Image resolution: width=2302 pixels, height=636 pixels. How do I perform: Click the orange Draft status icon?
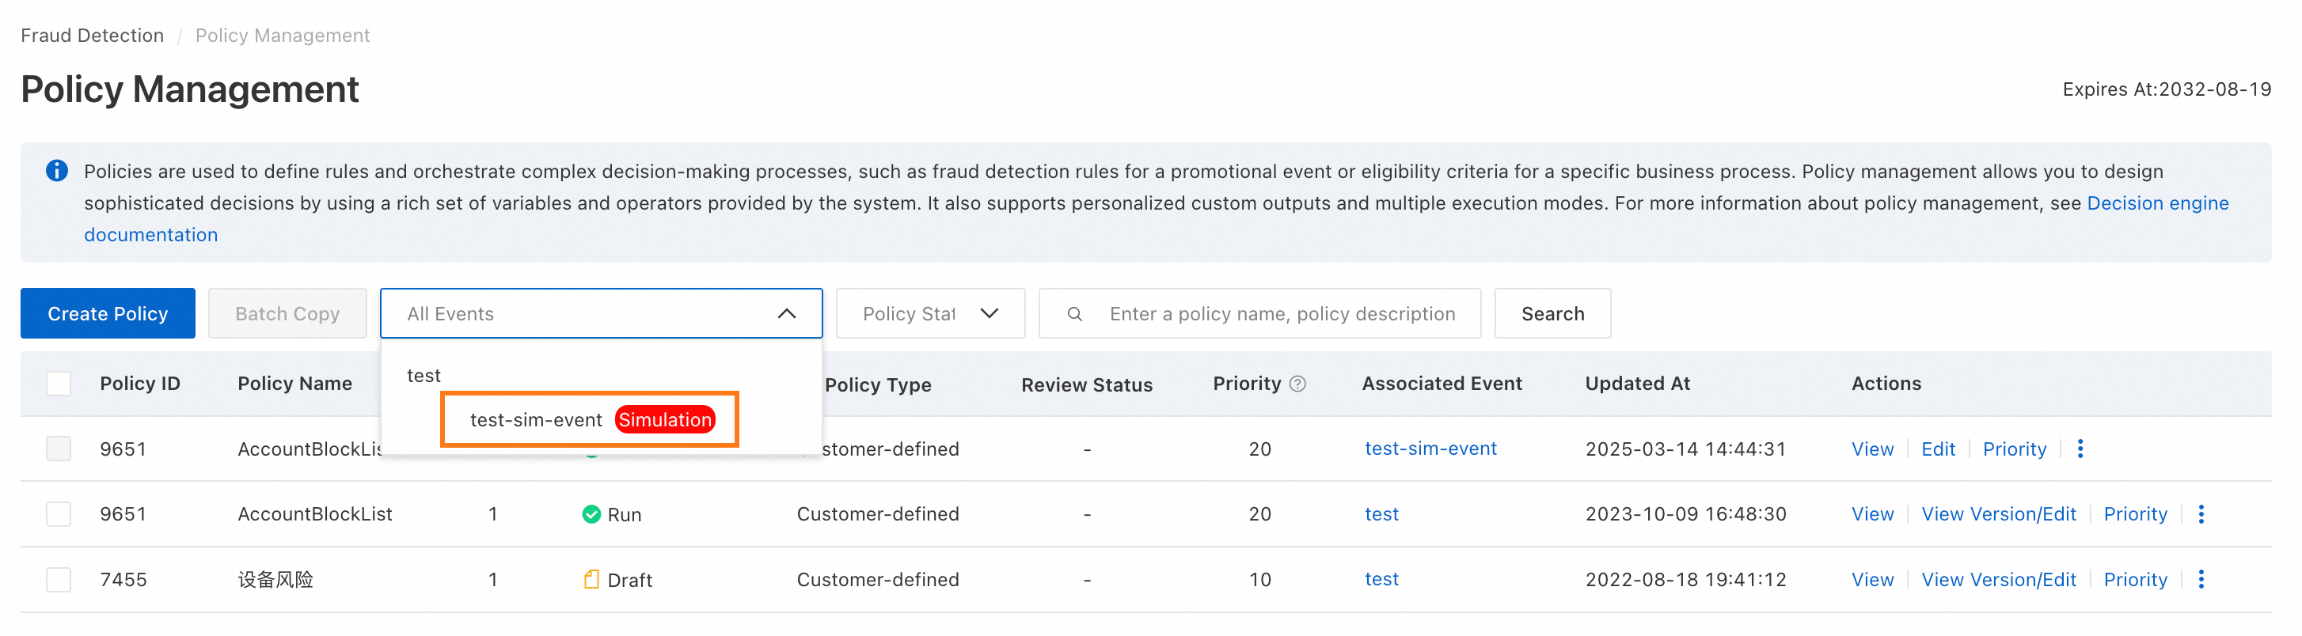point(591,580)
